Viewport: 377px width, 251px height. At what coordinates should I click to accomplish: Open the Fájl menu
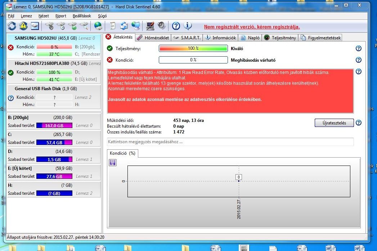click(x=11, y=16)
